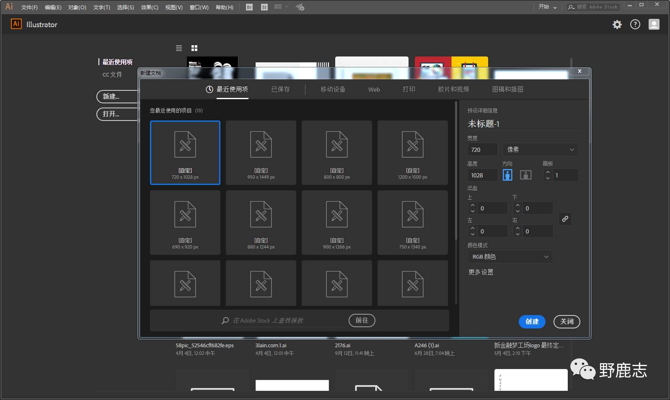This screenshot has height=400, width=670.
Task: Toggle the bleed link chain icon
Action: pos(565,219)
